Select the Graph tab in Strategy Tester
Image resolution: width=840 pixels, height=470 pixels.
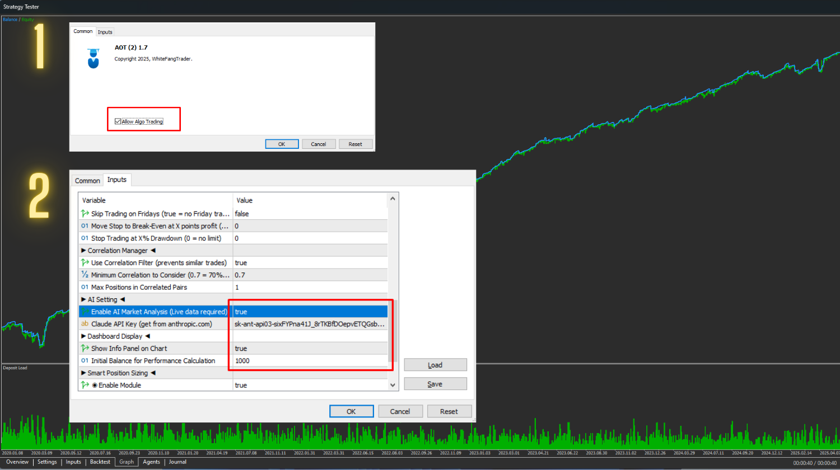[127, 462]
